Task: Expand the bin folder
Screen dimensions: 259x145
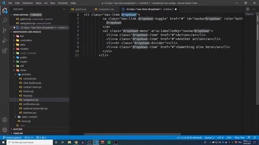Action: [x=22, y=36]
